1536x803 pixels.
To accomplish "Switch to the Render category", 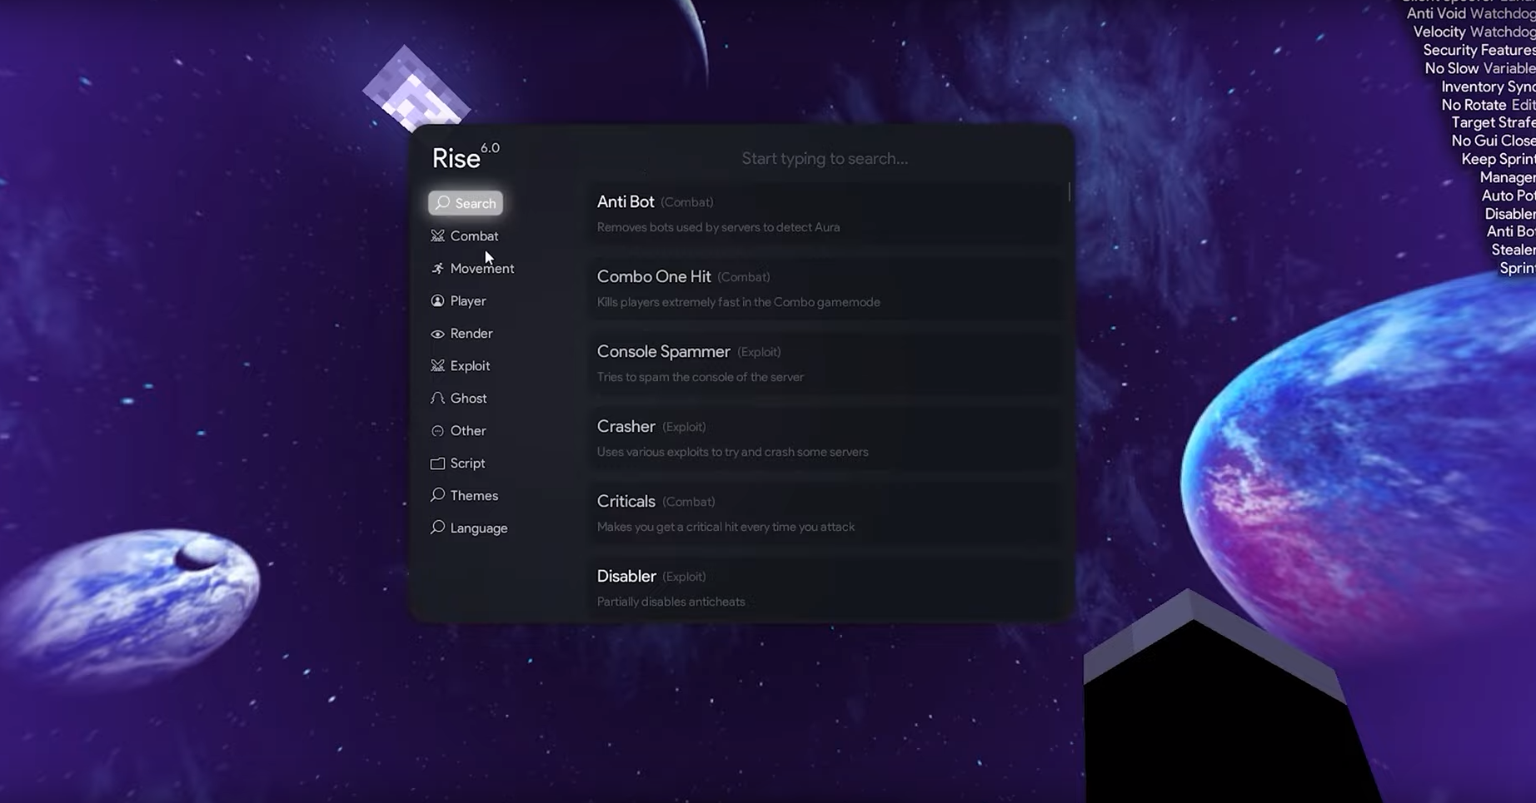I will [x=462, y=333].
